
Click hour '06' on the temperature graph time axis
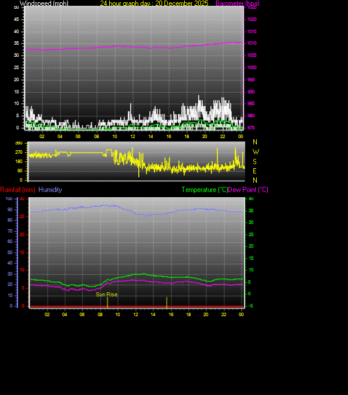coord(82,314)
